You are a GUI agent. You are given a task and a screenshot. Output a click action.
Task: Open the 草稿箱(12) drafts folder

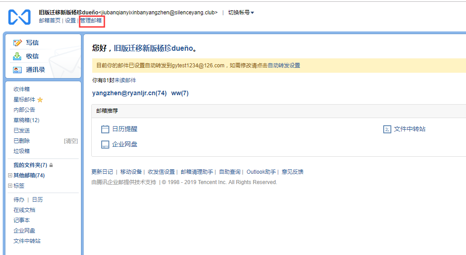[26, 120]
